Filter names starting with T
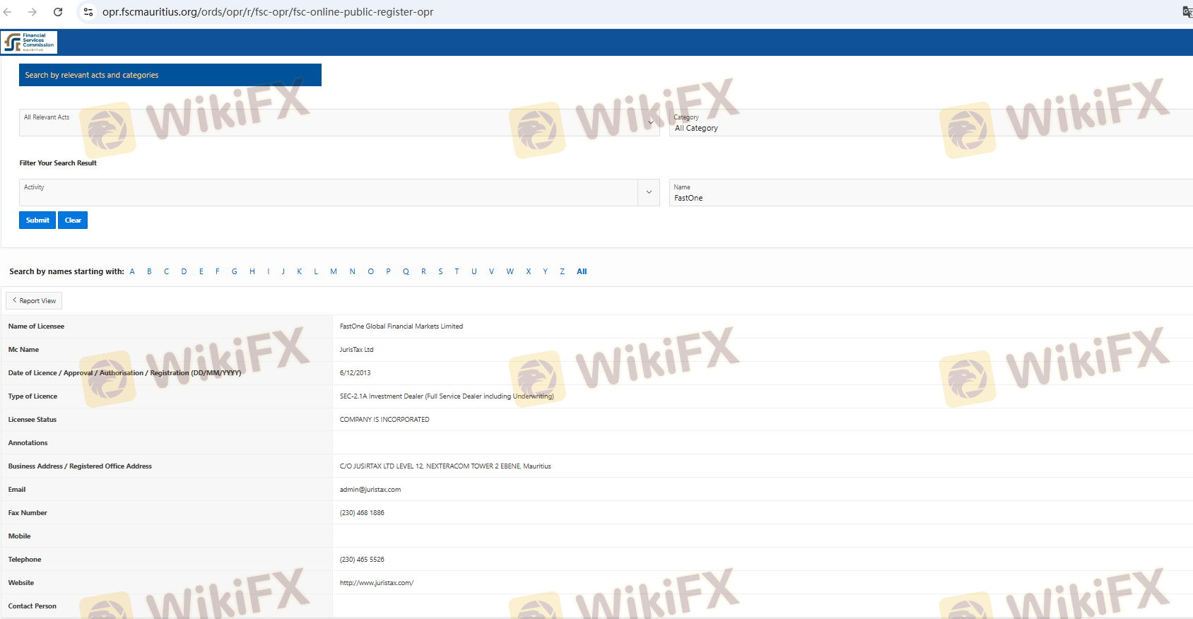Viewport: 1193px width, 619px height. (x=457, y=271)
